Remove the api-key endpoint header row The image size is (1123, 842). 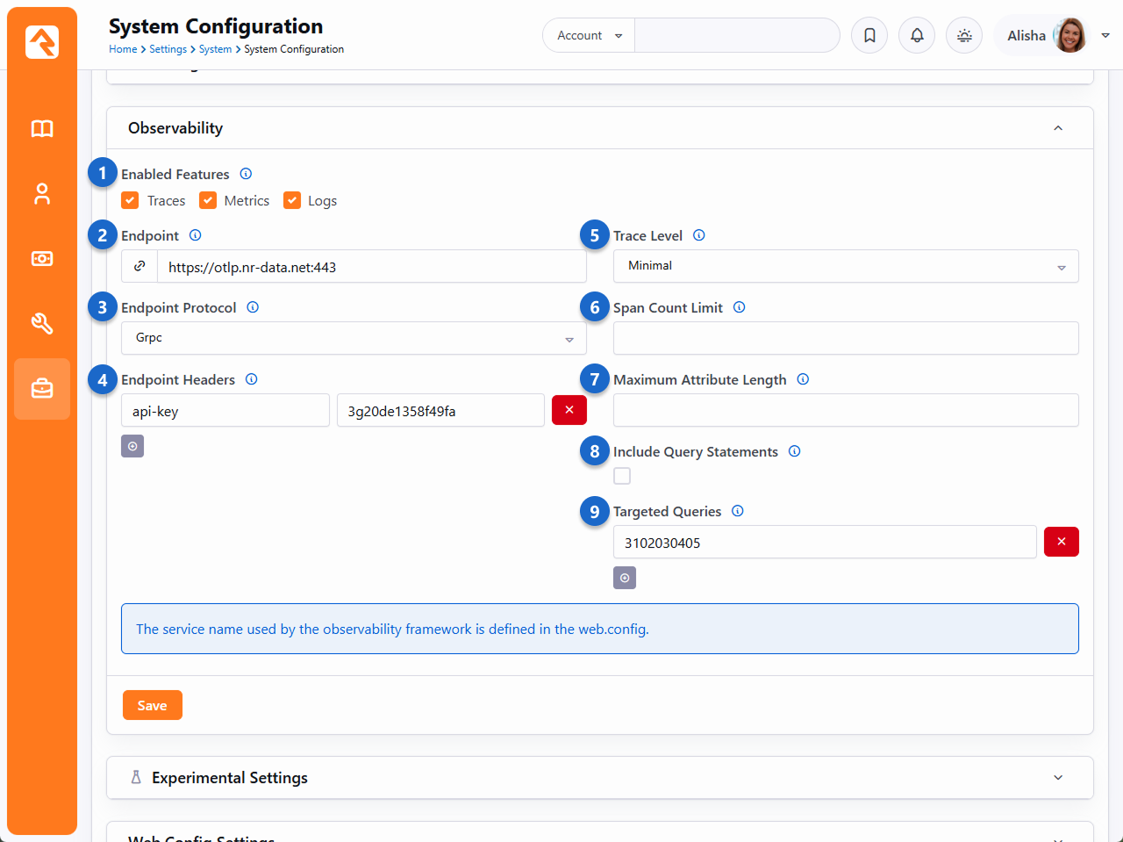[569, 410]
